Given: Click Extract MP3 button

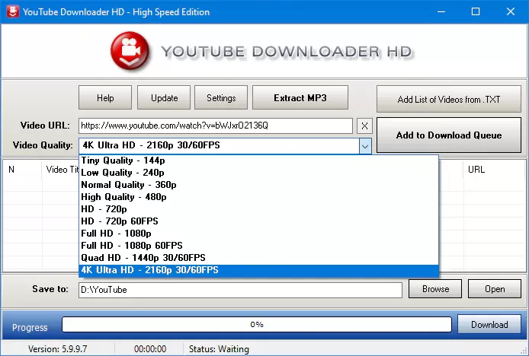Looking at the screenshot, I should 300,98.
